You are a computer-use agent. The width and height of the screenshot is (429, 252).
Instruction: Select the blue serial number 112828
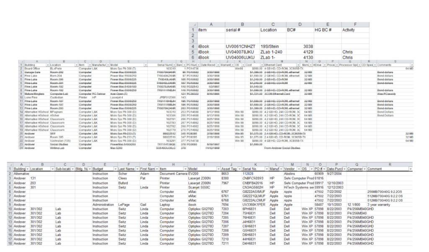click(255, 174)
